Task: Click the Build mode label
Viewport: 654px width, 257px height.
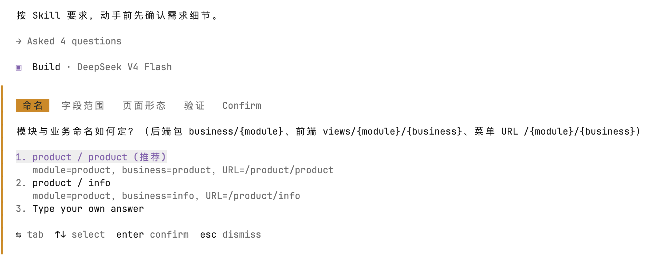Action: pyautogui.click(x=47, y=67)
